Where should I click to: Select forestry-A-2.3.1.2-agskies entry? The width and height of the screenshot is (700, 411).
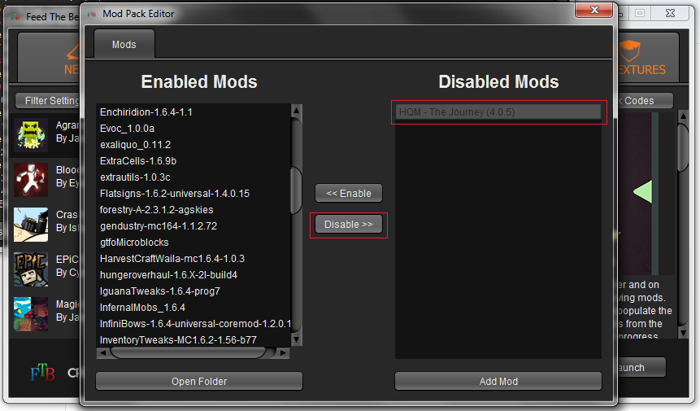tap(193, 209)
